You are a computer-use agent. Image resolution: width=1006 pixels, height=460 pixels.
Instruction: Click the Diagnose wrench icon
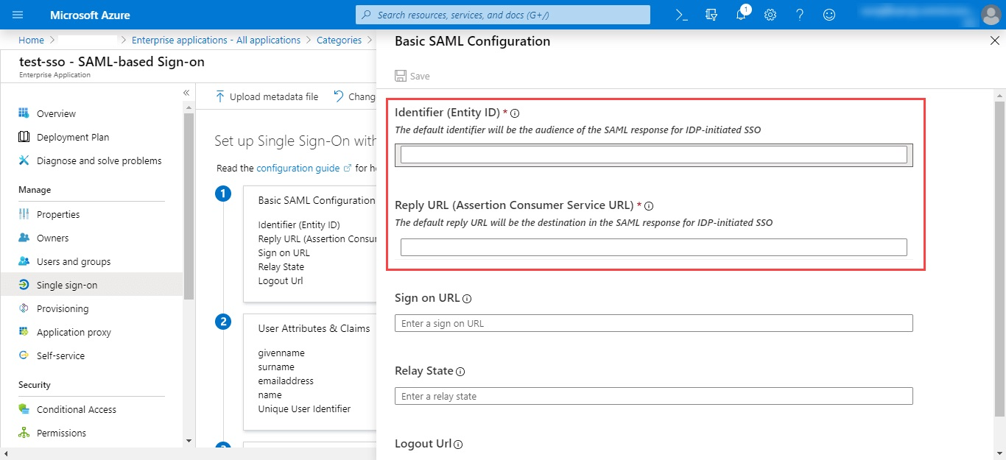[x=24, y=160]
